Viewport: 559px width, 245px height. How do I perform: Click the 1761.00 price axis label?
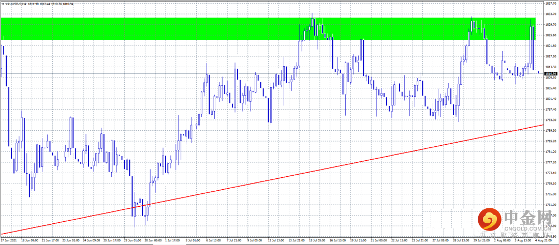[x=551, y=205]
